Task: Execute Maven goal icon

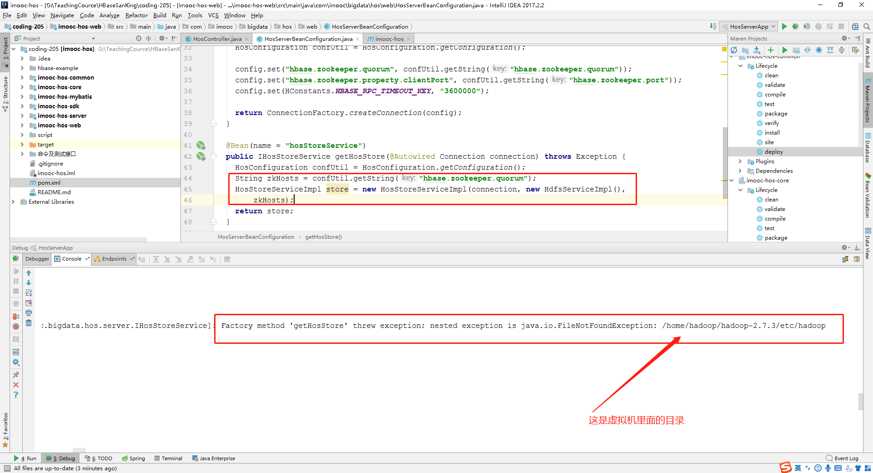Action: (x=796, y=50)
